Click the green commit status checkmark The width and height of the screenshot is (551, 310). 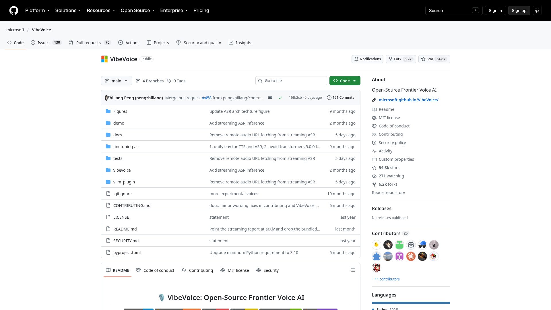(x=280, y=98)
